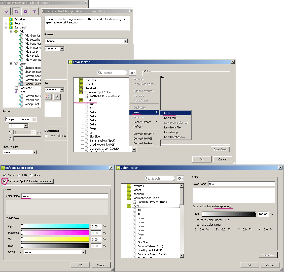Click Cancel in the lower Color Picker
Screen dimensions: 284x272
[270, 265]
